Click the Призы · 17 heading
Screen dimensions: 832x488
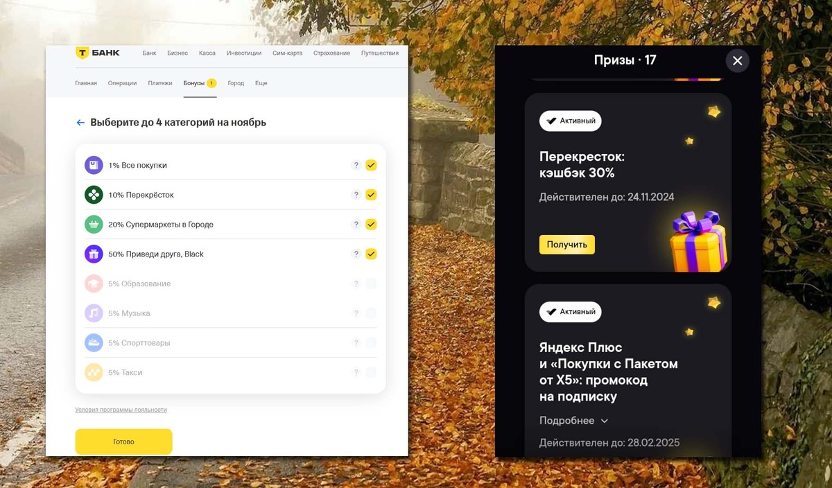click(x=625, y=60)
